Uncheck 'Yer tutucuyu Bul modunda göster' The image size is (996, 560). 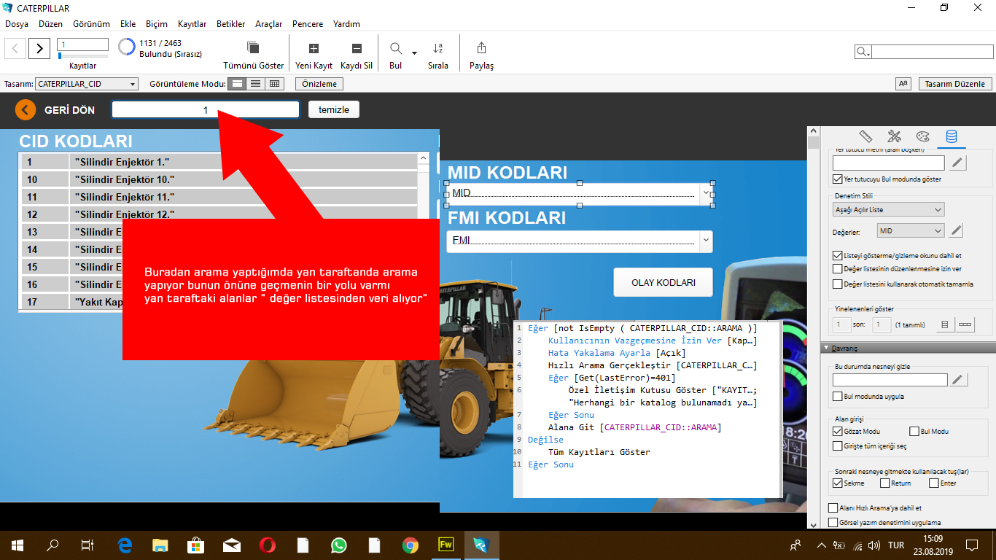837,179
